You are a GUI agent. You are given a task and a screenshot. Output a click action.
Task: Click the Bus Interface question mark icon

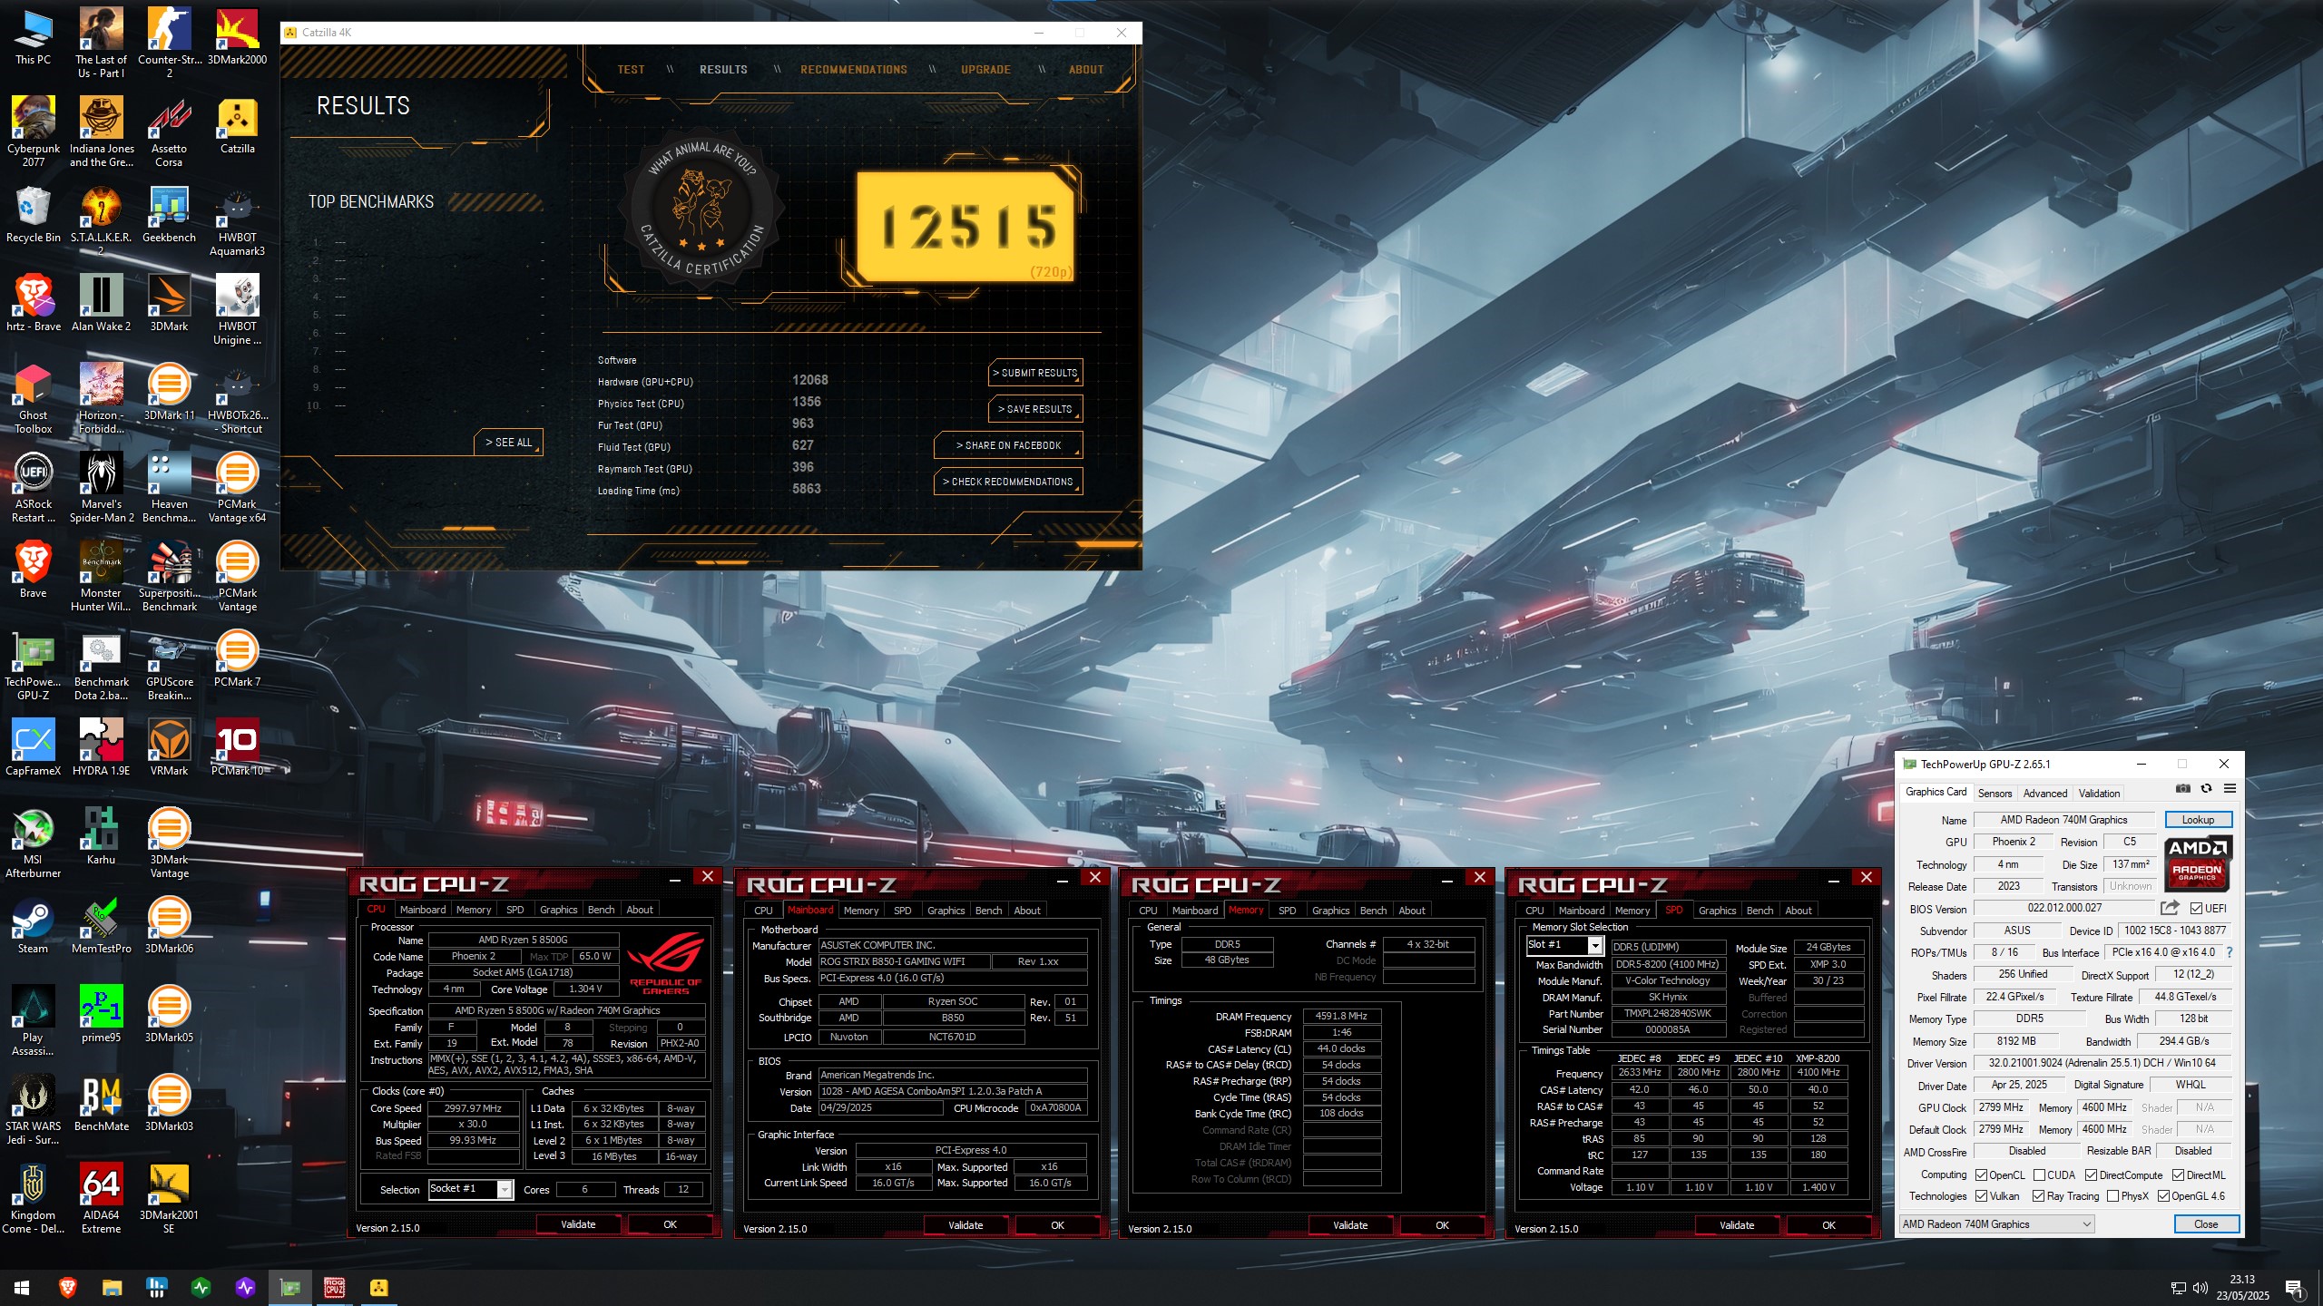pyautogui.click(x=2229, y=952)
